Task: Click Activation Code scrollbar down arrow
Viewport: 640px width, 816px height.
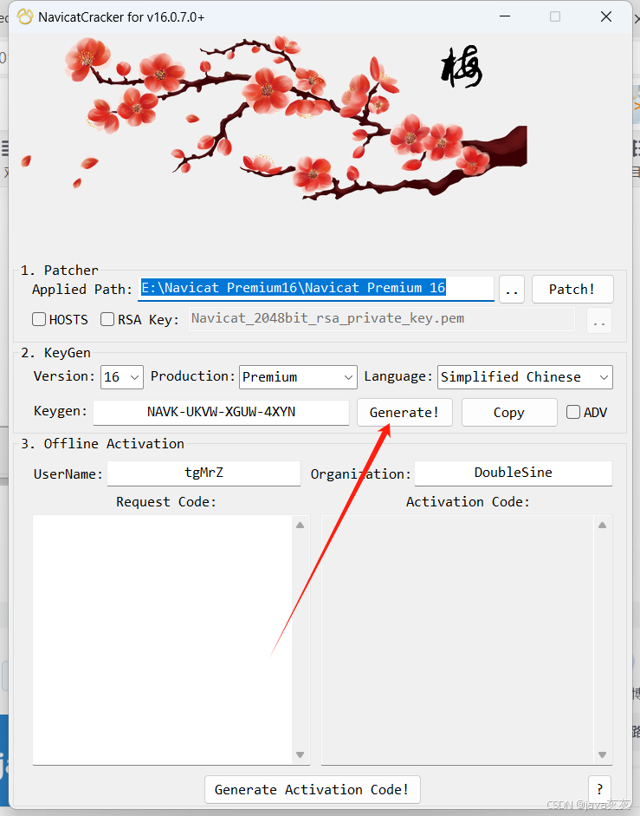Action: (x=603, y=754)
